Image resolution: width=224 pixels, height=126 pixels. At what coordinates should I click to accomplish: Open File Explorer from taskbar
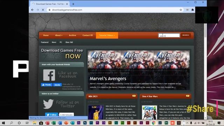34,123
